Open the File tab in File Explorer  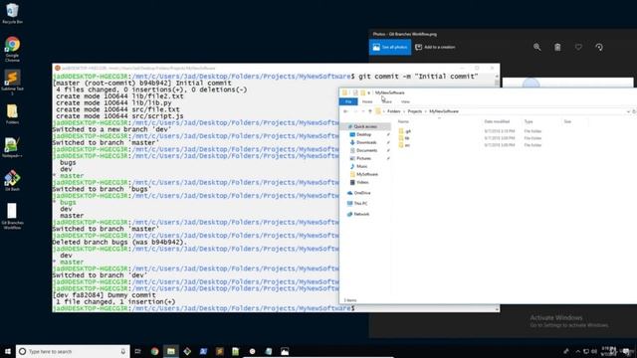click(x=348, y=101)
